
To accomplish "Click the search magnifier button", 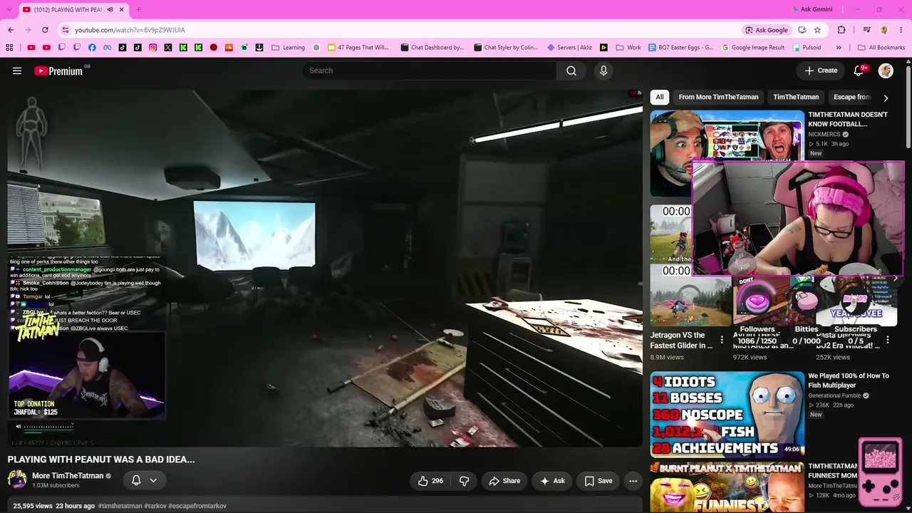I will point(571,71).
